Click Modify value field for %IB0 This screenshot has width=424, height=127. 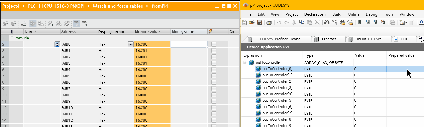pyautogui.click(x=189, y=44)
